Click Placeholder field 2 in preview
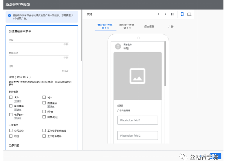 (x=137, y=135)
